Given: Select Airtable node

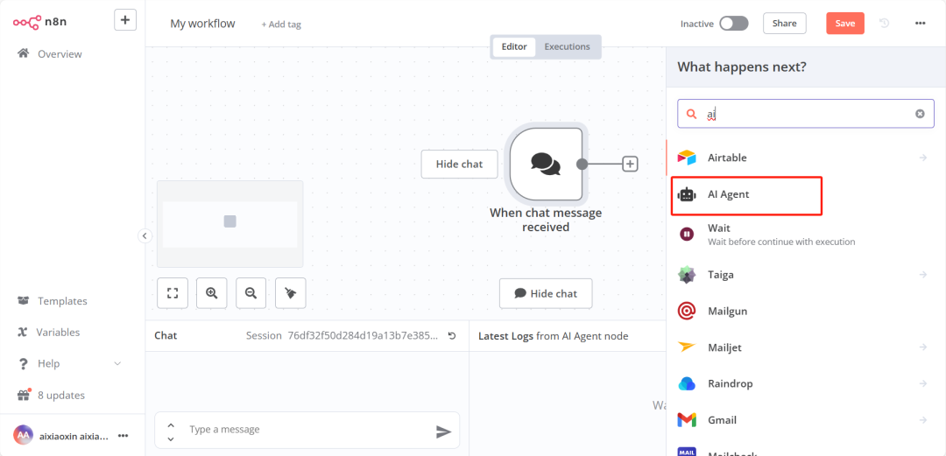Looking at the screenshot, I should (806, 158).
